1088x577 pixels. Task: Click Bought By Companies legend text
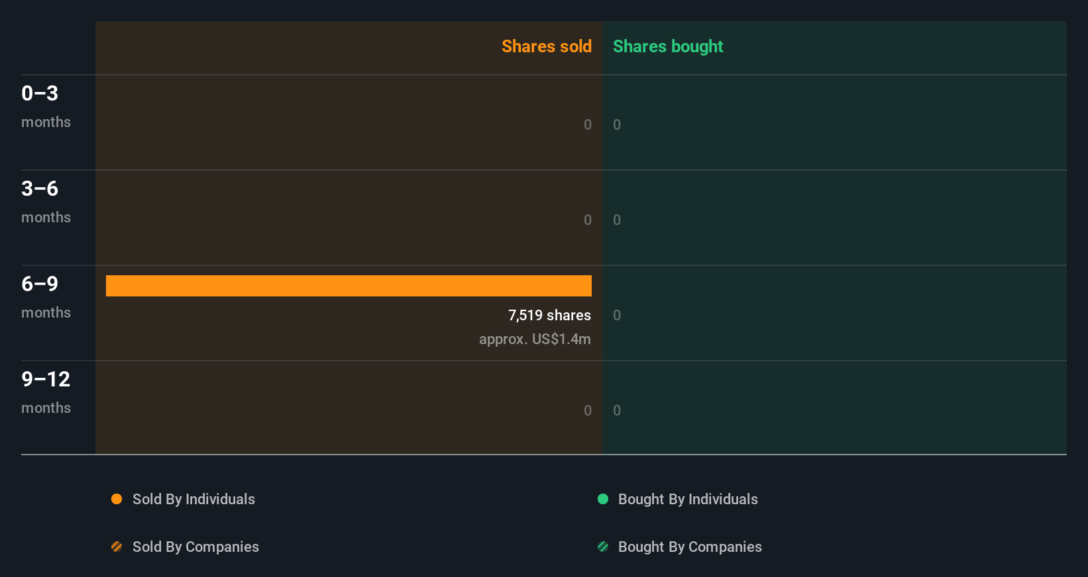point(690,547)
